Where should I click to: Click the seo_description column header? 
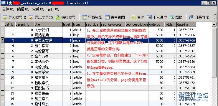point(137,24)
